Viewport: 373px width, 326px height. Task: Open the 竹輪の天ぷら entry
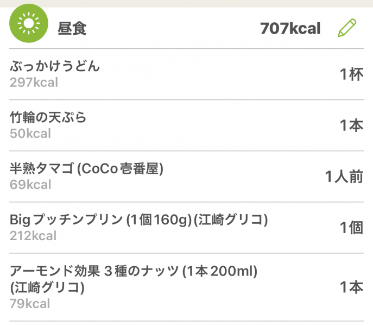(x=48, y=117)
